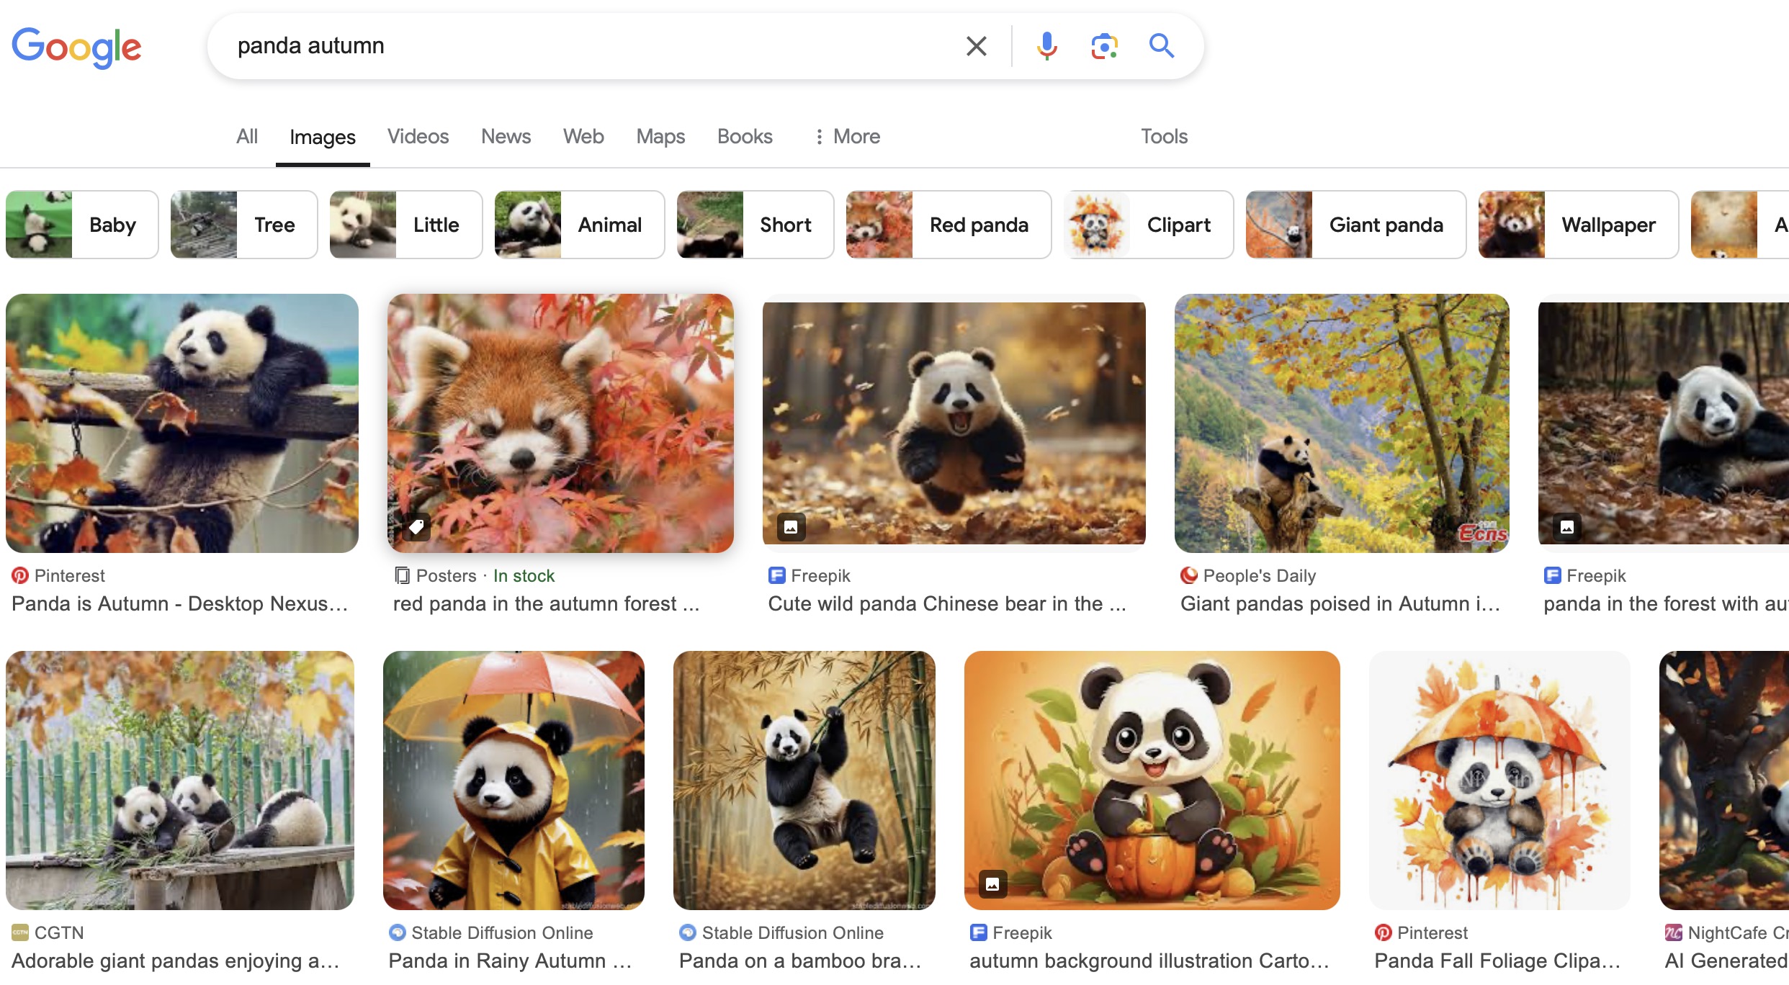
Task: Click the image badge on jumping panda photo
Action: 791,527
